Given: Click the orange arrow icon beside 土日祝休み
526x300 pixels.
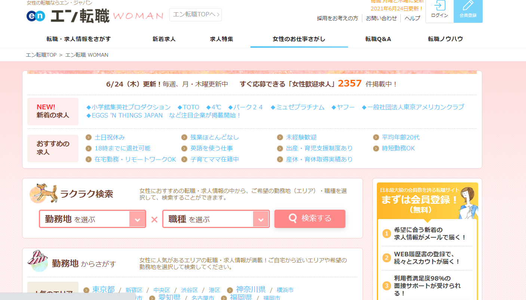Looking at the screenshot, I should point(89,137).
